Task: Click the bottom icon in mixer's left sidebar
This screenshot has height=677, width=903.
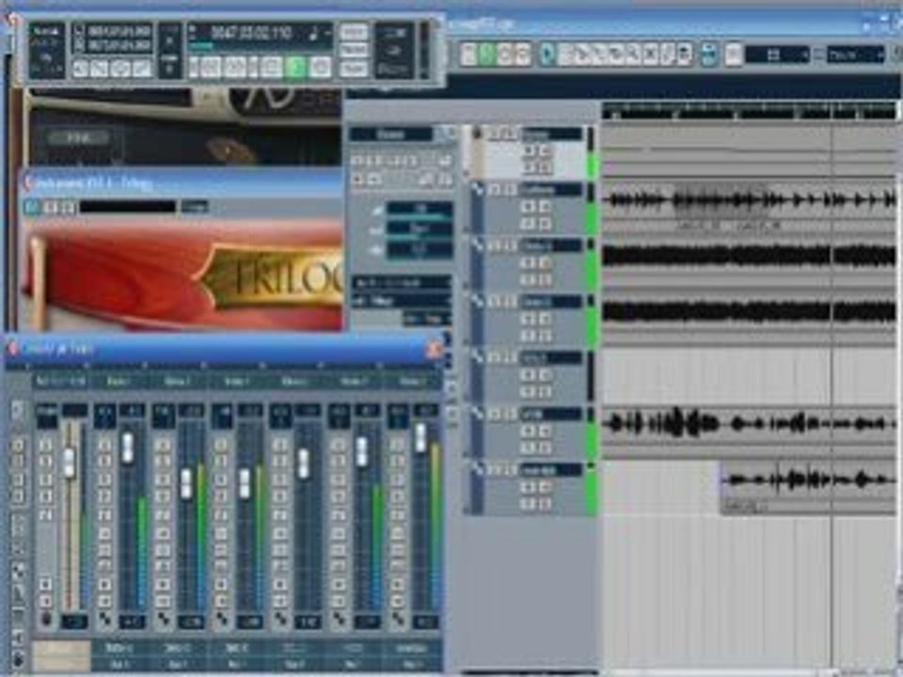Action: pyautogui.click(x=17, y=660)
